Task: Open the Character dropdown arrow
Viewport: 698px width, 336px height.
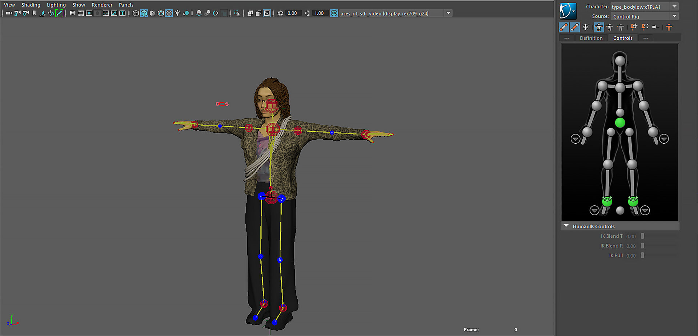Action: 674,7
